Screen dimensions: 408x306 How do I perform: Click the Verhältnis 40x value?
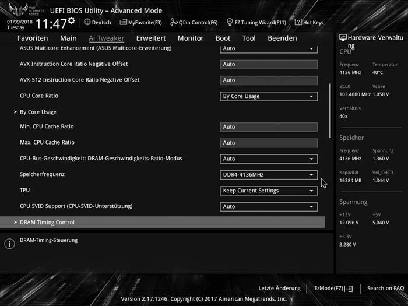point(343,117)
